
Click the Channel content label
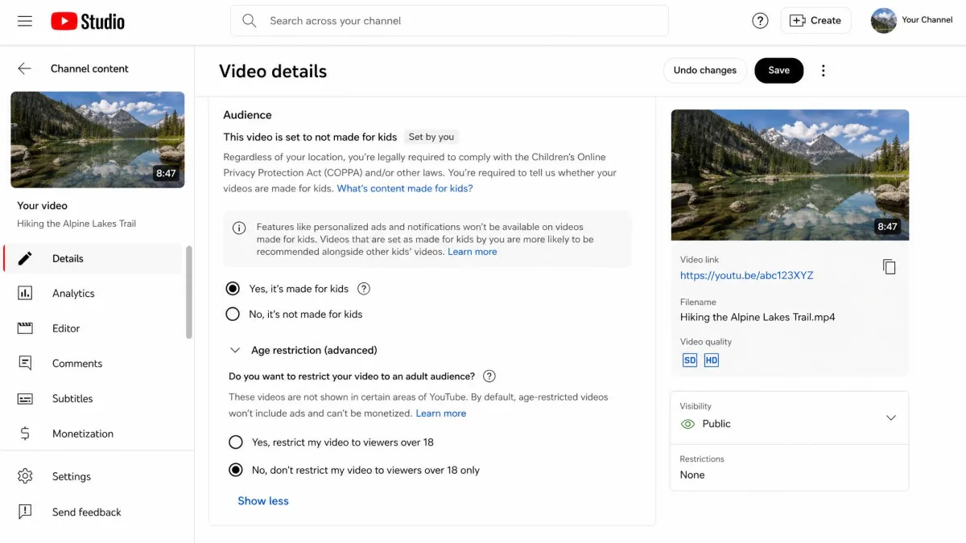coord(89,68)
